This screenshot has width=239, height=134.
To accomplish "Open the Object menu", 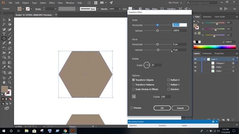I will tap(25, 3).
